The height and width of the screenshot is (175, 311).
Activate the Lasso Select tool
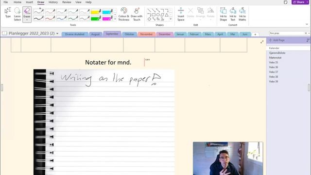tap(17, 14)
